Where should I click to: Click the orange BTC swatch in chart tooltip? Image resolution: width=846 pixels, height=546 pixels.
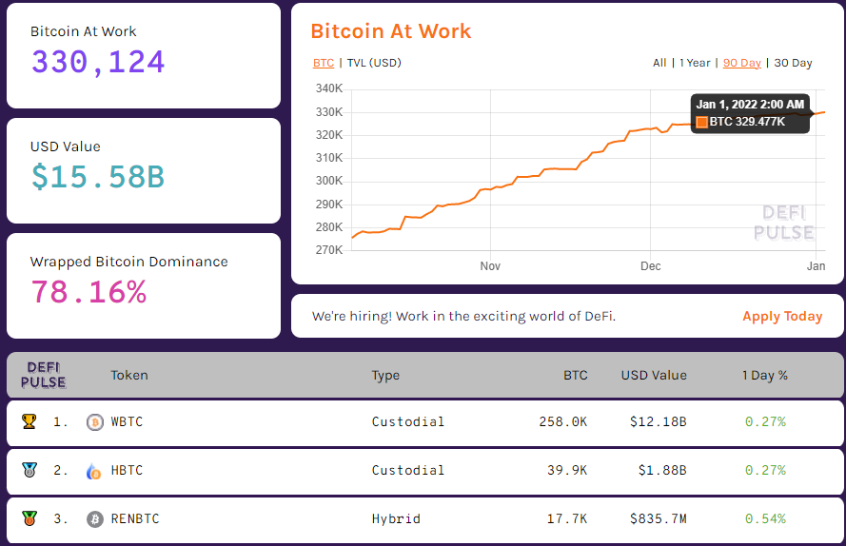(702, 122)
